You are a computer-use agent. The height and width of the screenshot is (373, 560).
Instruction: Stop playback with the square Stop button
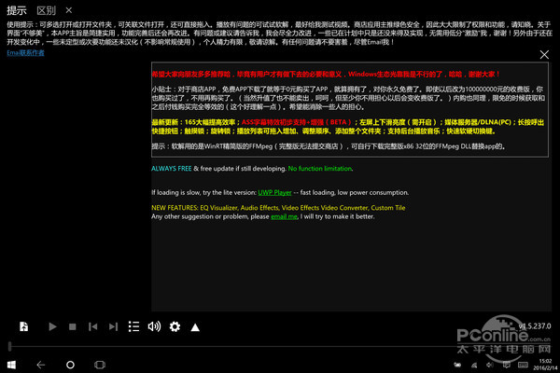pos(73,326)
